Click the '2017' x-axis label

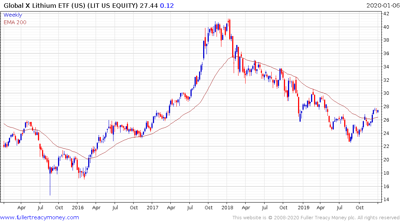click(x=153, y=207)
